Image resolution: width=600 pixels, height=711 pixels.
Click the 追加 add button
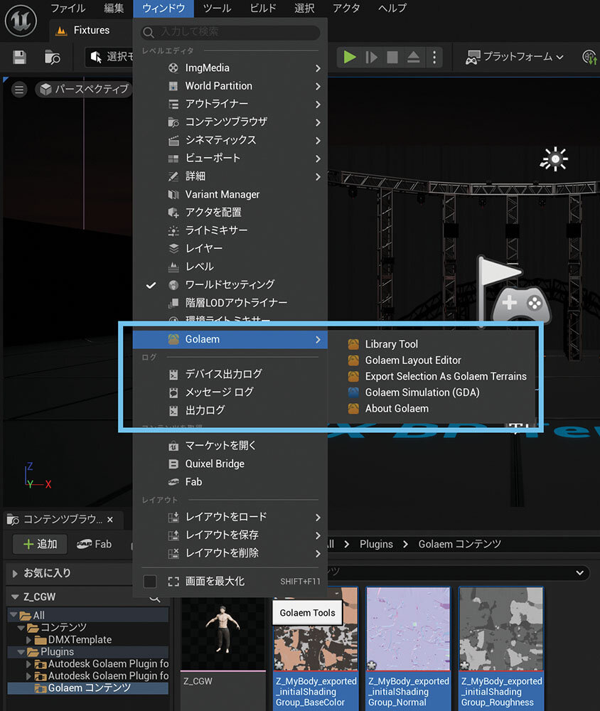click(40, 544)
